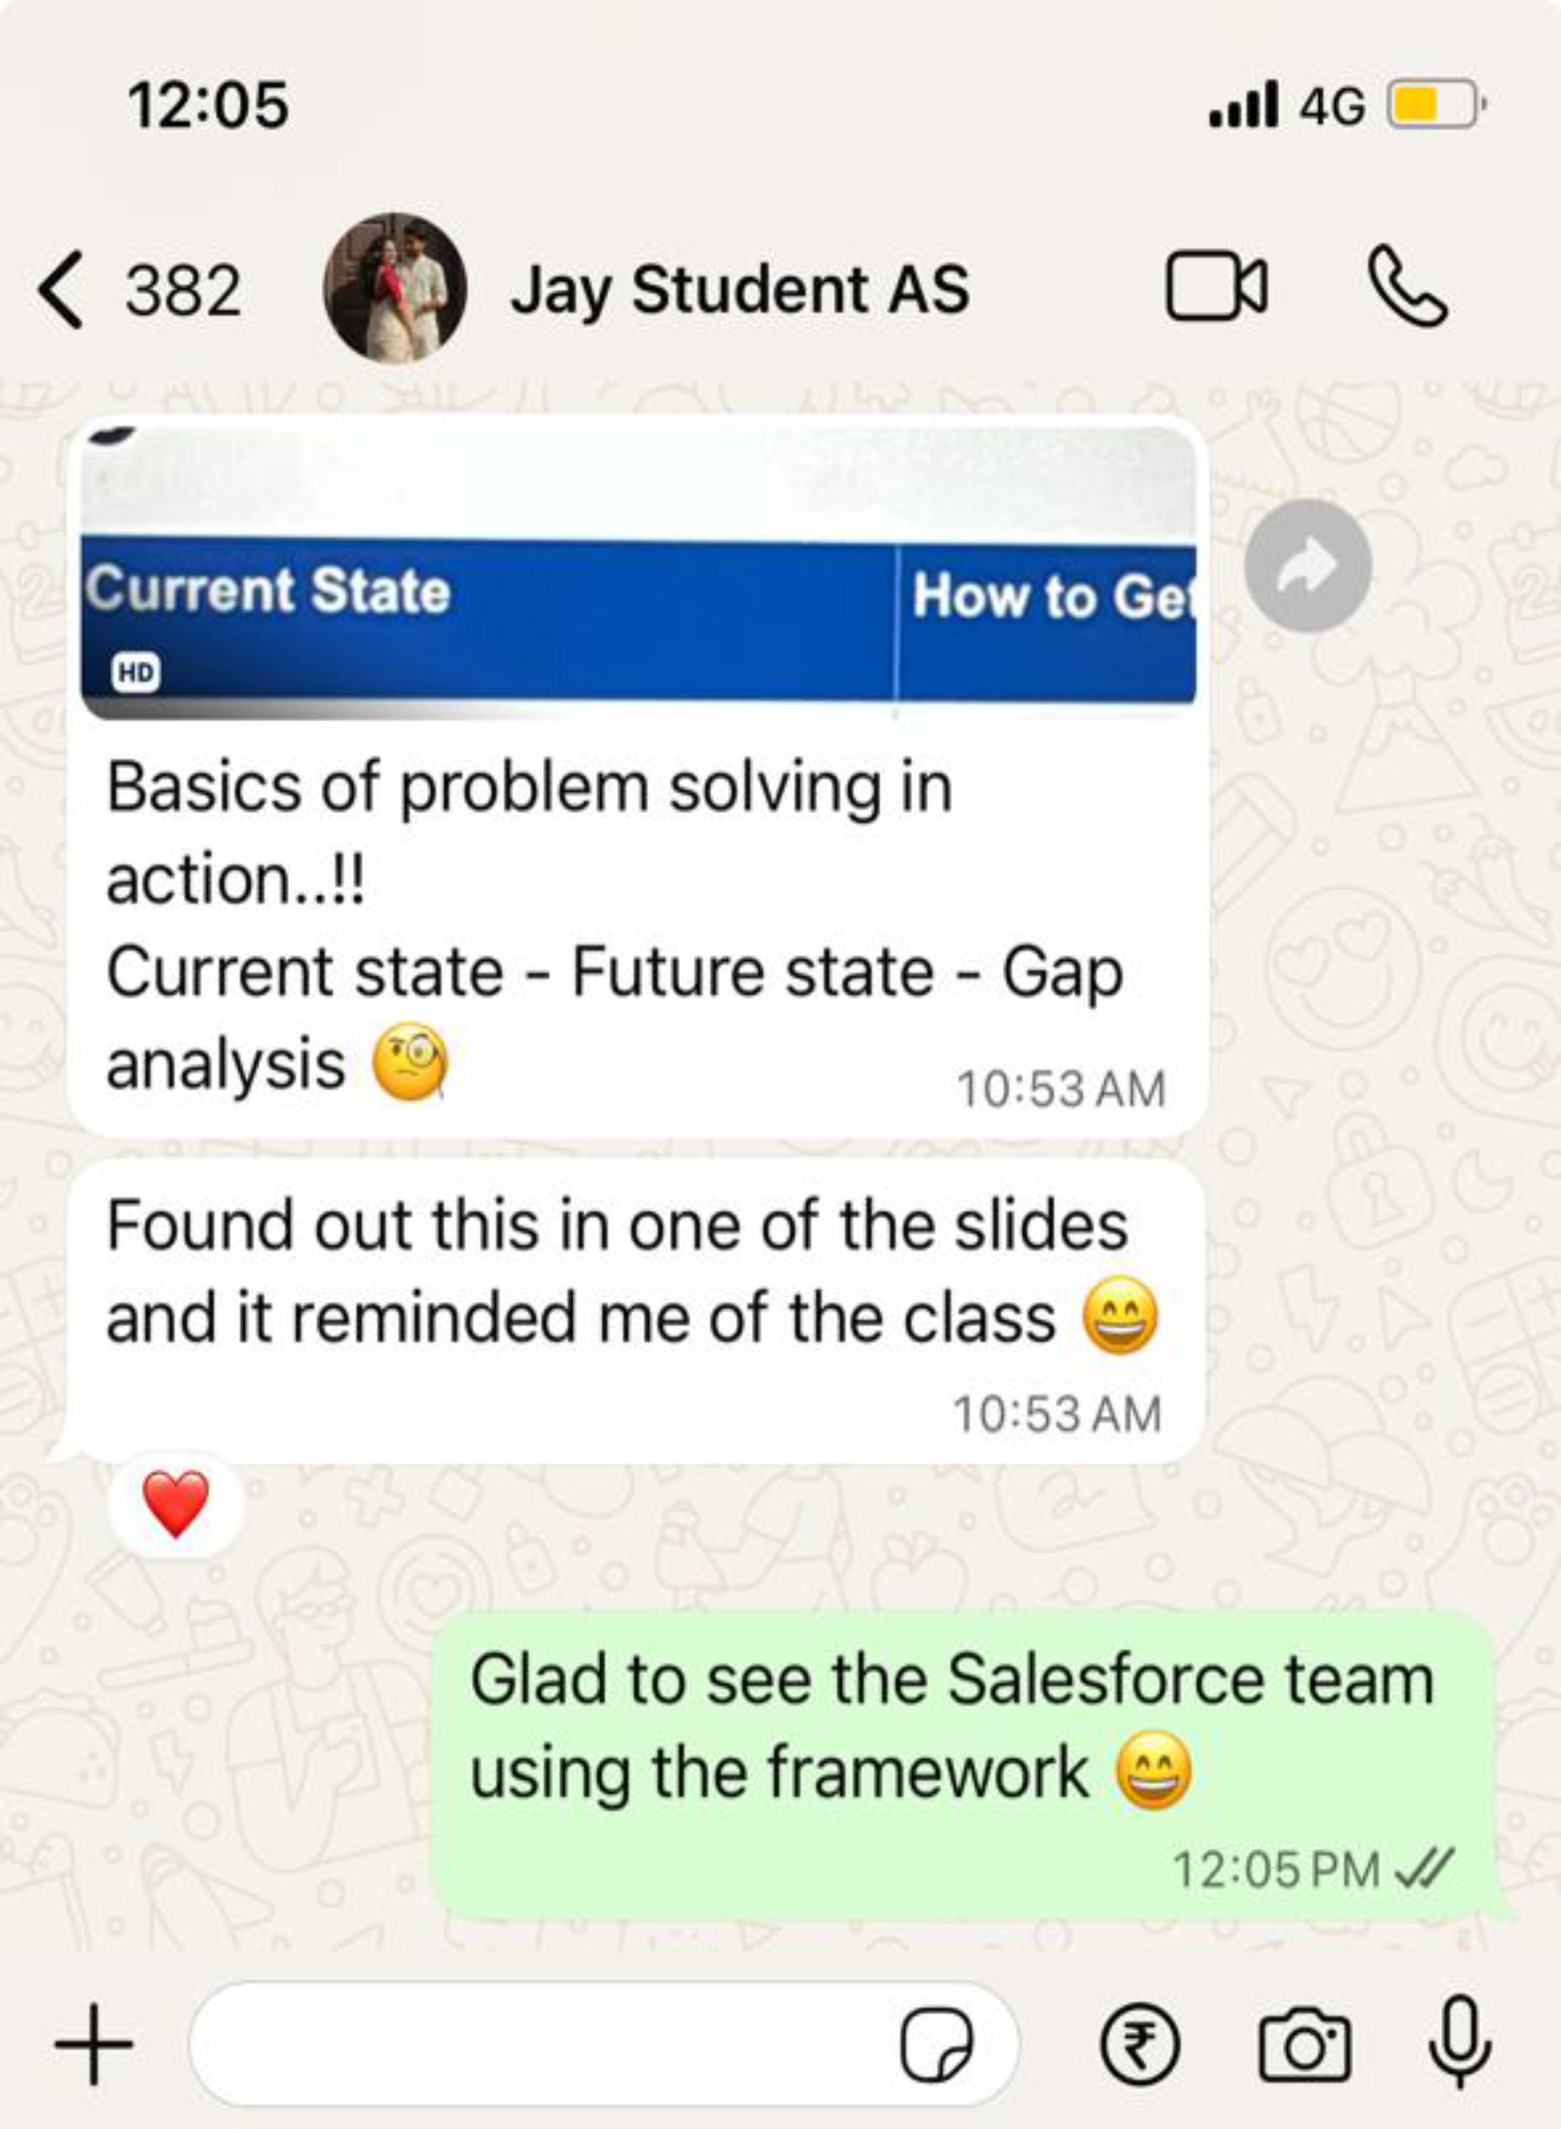Open rupee payment option
Viewport: 1561px width, 2129px height.
click(x=1140, y=2045)
